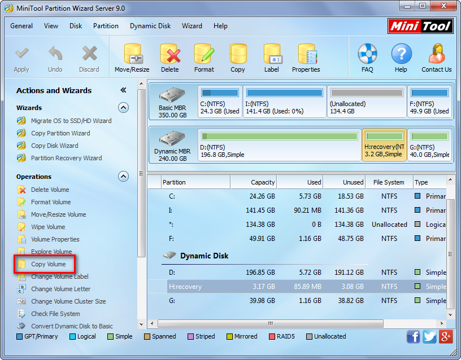
Task: Click the Check File System icon
Action: point(21,314)
